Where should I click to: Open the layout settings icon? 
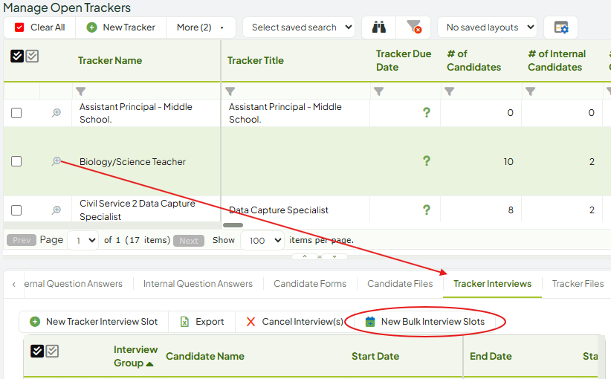560,27
